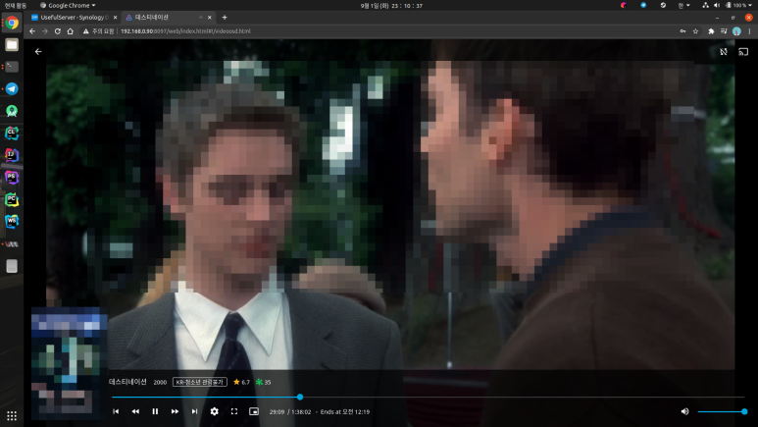Close the 데스티네이션 tab
The height and width of the screenshot is (427, 758).
[209, 18]
